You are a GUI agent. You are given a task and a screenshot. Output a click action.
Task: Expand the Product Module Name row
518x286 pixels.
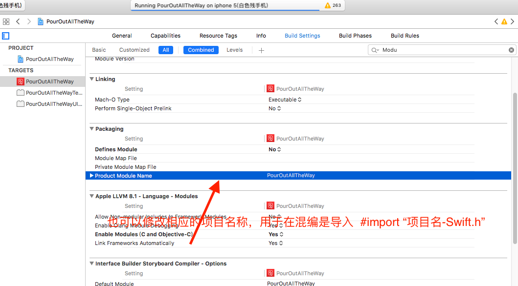click(92, 176)
